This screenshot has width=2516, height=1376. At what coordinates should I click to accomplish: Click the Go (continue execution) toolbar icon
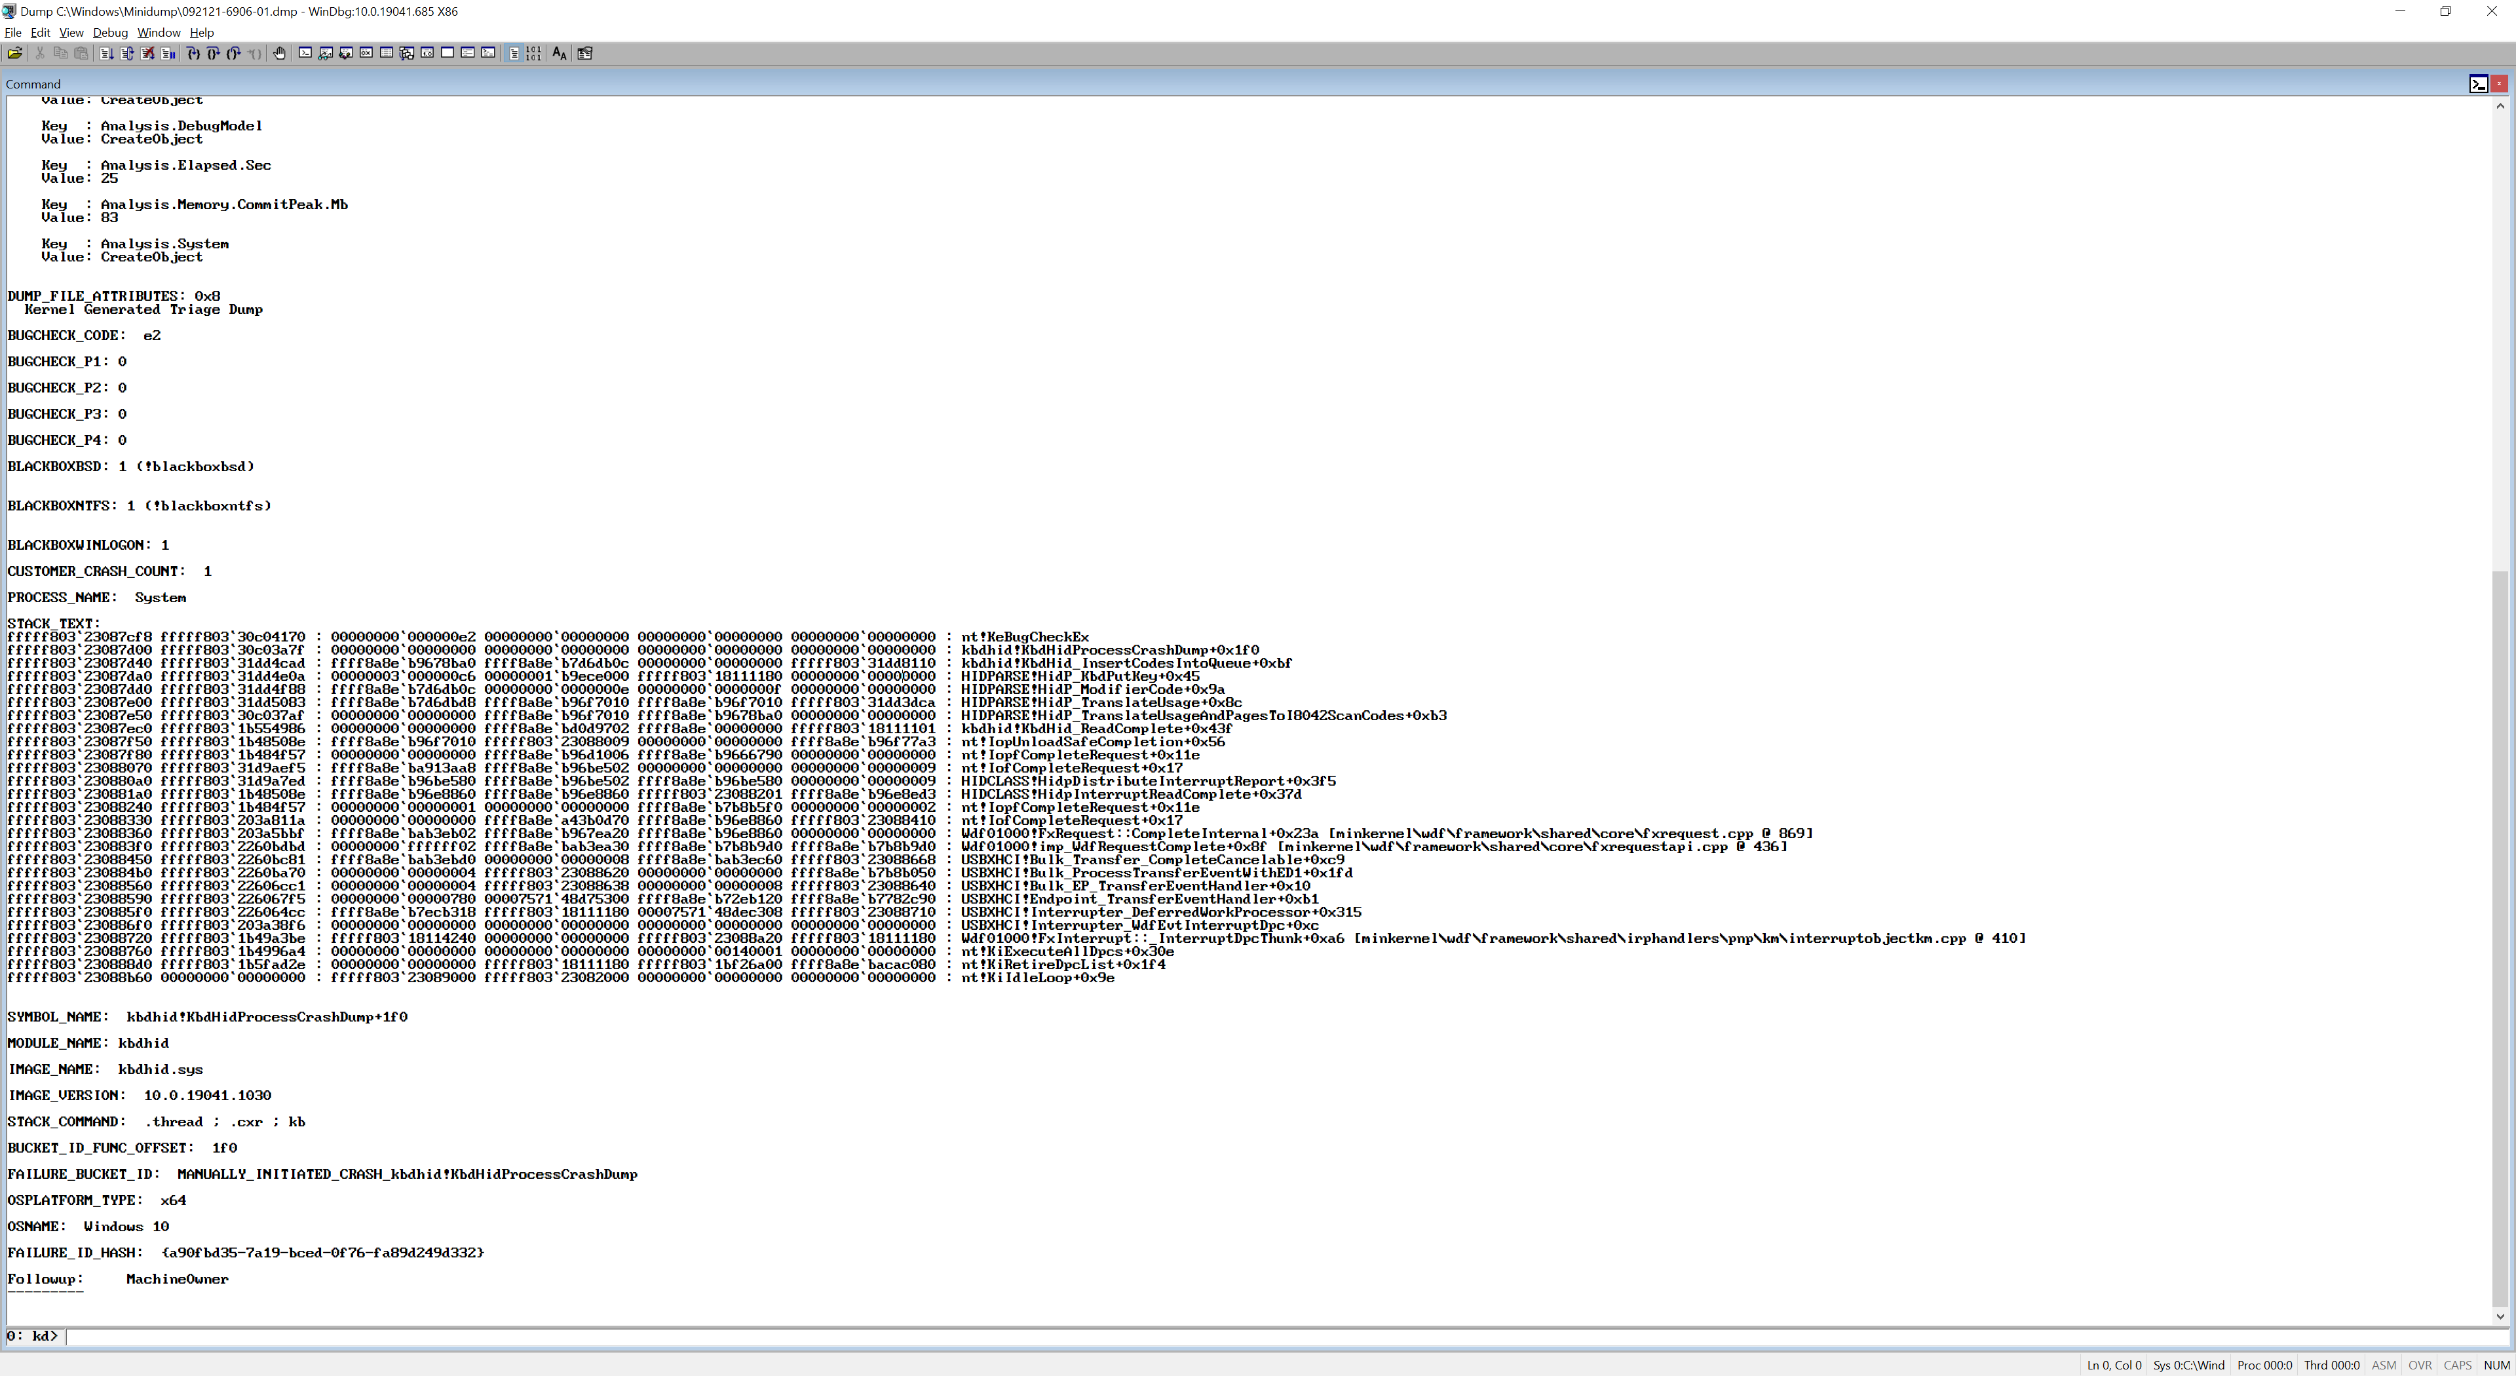106,54
